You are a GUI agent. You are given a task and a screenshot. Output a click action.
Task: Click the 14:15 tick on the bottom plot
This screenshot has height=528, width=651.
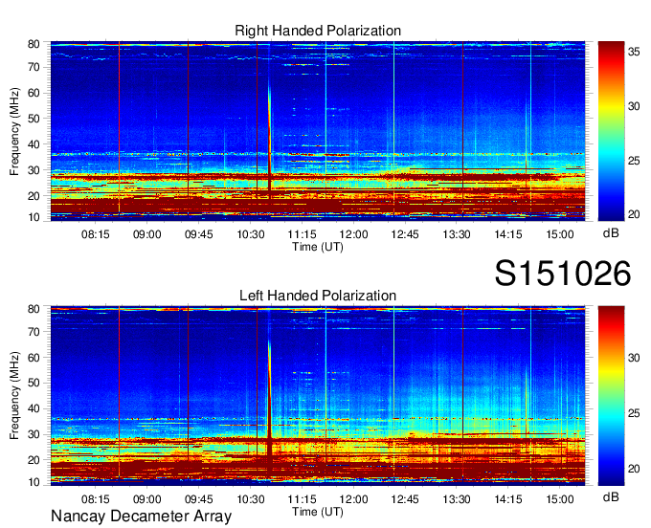(508, 499)
